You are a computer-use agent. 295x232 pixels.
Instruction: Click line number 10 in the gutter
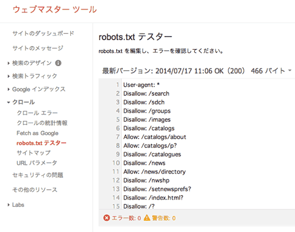click(116, 163)
